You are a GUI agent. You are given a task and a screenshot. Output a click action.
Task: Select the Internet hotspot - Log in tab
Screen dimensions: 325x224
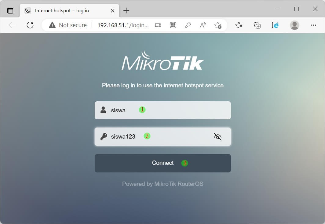tap(62, 11)
